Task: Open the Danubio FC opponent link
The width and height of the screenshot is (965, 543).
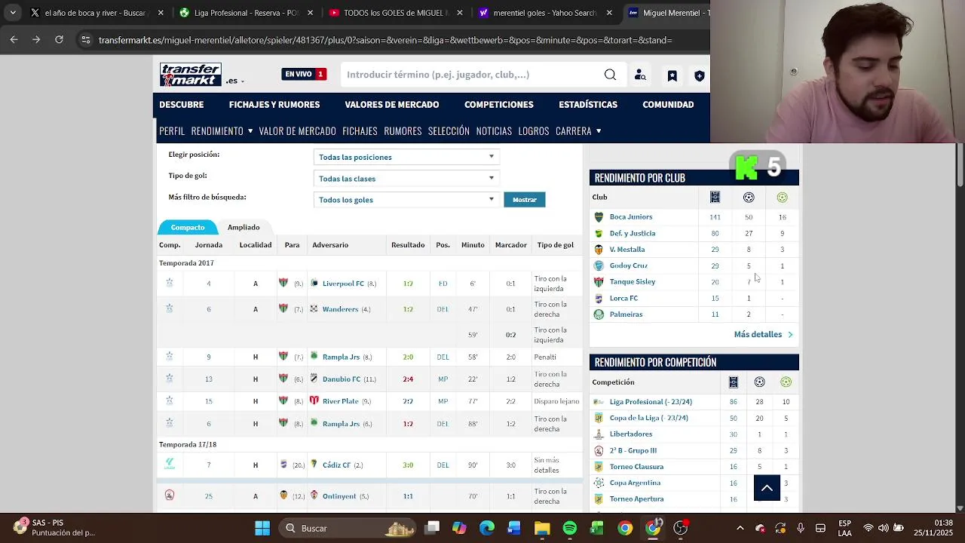Action: coord(342,379)
